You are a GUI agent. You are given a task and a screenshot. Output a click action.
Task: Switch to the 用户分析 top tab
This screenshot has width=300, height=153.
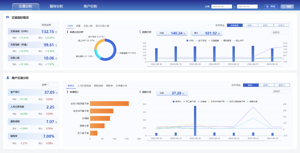(90, 6)
